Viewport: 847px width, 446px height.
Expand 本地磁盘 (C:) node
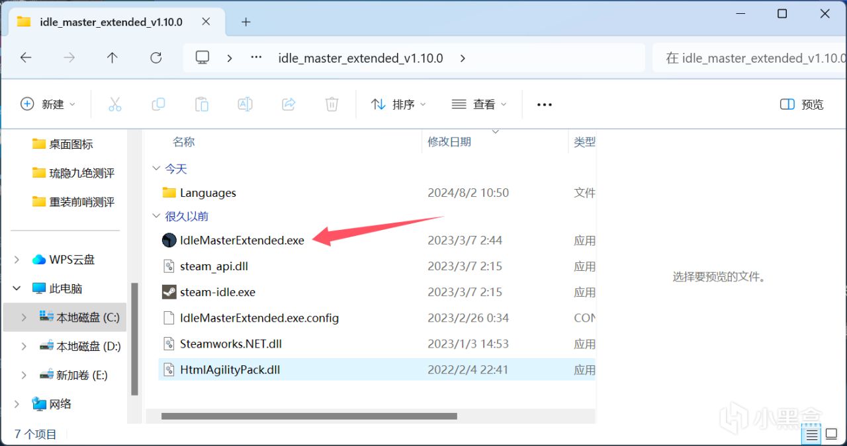tap(24, 317)
